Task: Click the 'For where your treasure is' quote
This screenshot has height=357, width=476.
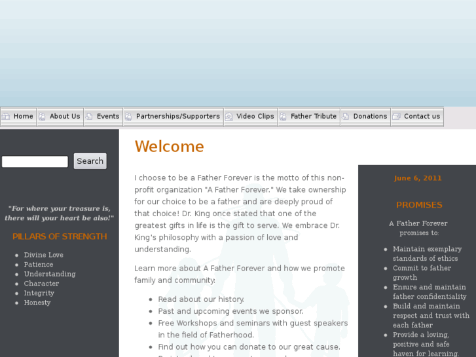Action: click(60, 214)
